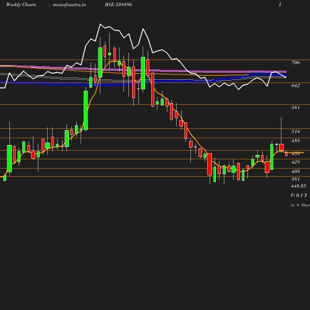This screenshot has width=310, height=310.
Task: Click the 'V: 0.1 X' volume text
Action: (x=299, y=195)
